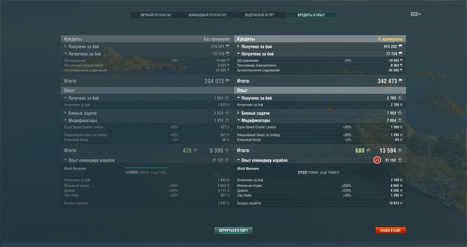
Task: Switch to the КОМАНДНЫЙ РЕЗУЛЬТАТ tab
Action: [208, 15]
